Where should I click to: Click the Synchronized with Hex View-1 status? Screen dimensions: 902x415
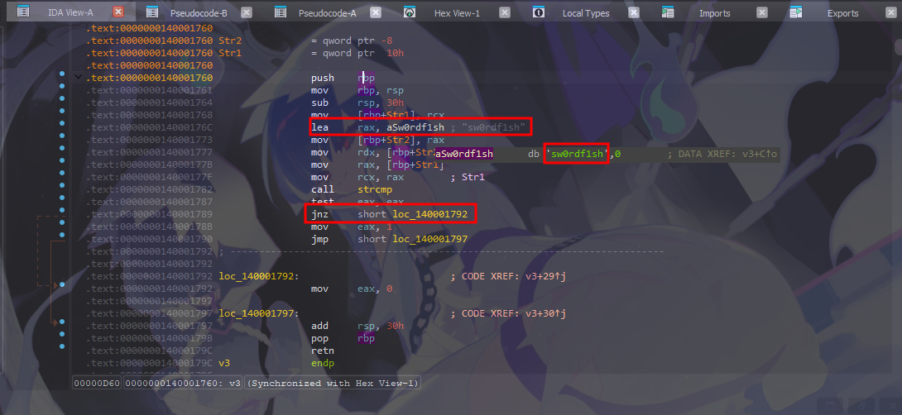click(333, 384)
